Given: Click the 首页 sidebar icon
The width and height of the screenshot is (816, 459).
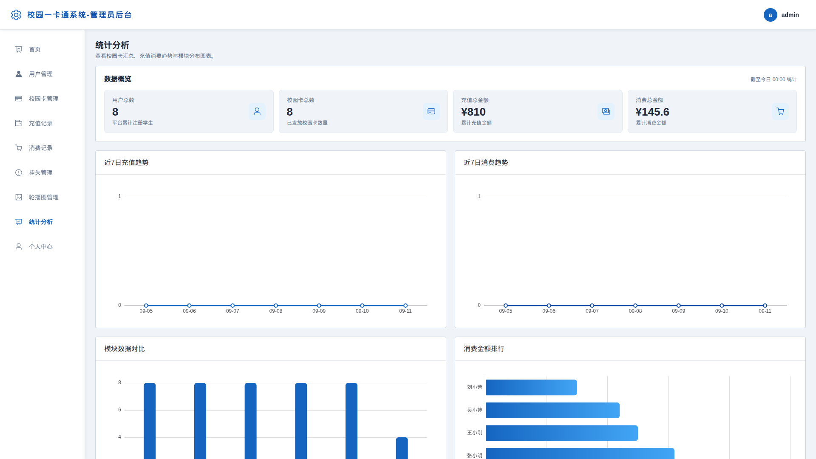Looking at the screenshot, I should pyautogui.click(x=19, y=49).
